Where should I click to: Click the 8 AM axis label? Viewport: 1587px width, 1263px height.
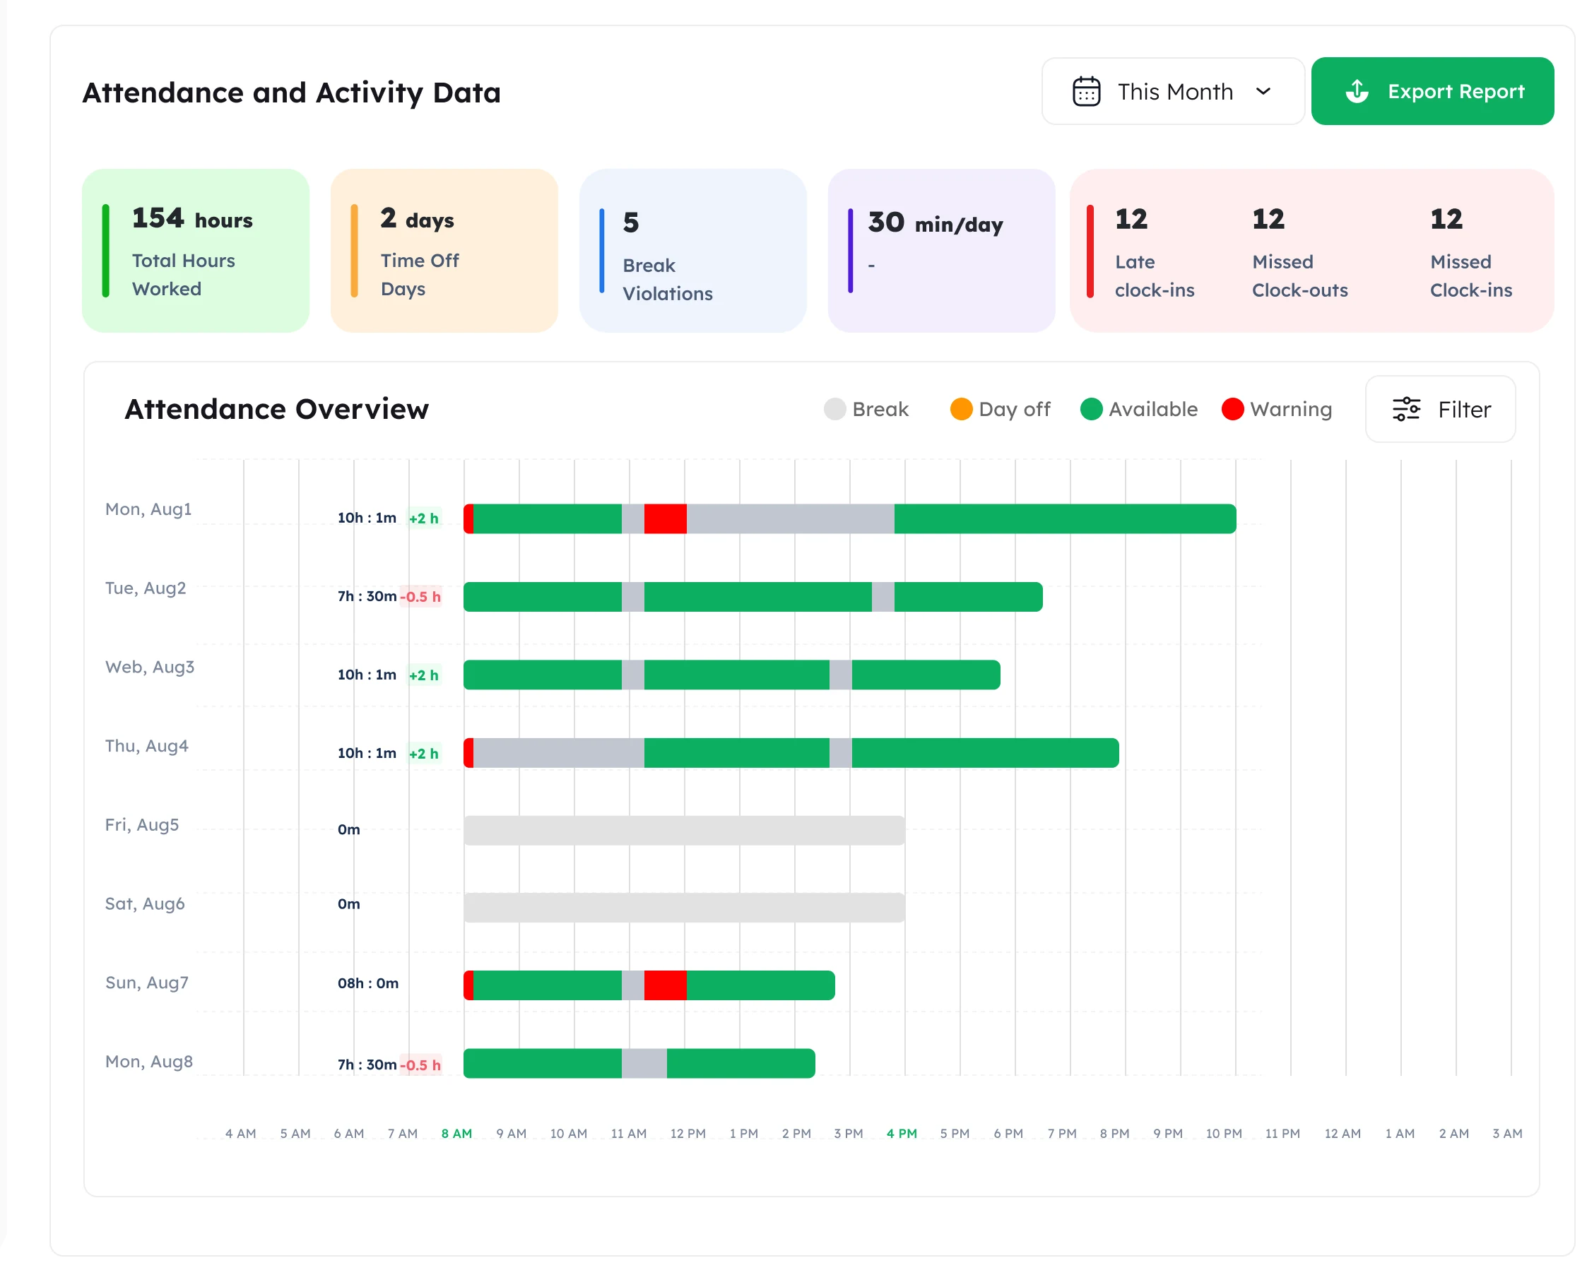(456, 1134)
